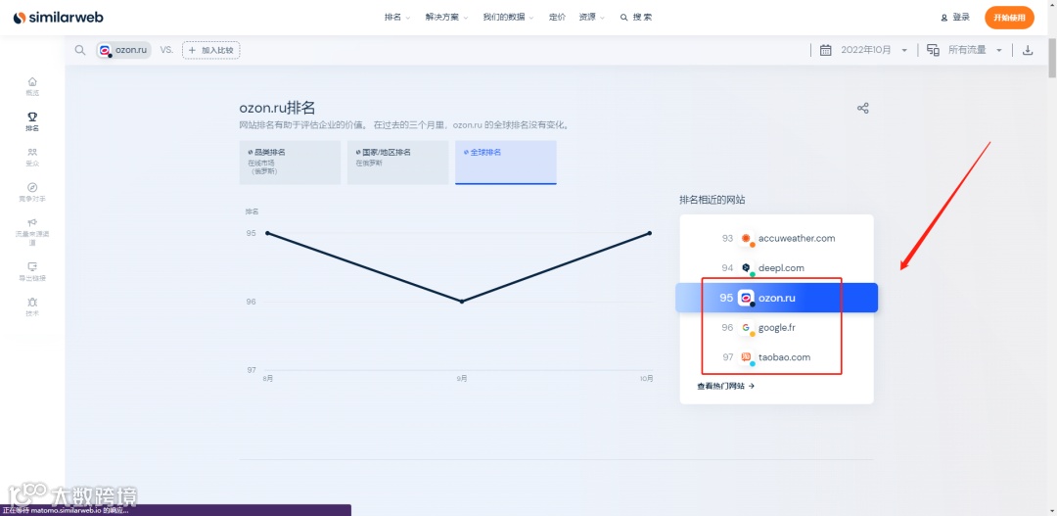The image size is (1057, 516).
Task: Click the download icon in the toolbar
Action: pyautogui.click(x=1028, y=50)
